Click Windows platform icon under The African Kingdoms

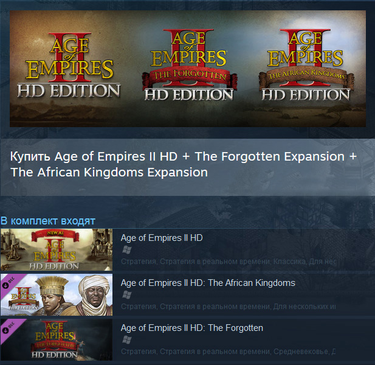coord(127,295)
